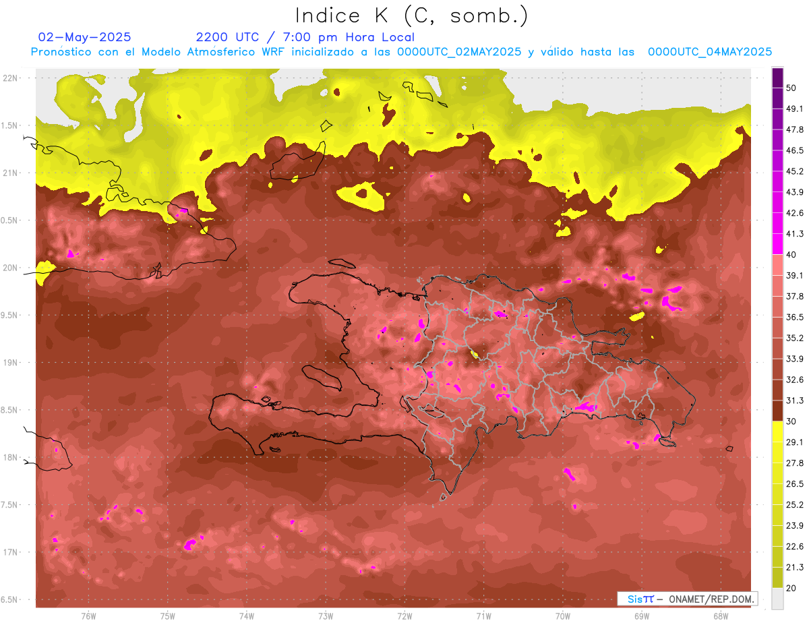Click the 'Indice K (C, somb.)' title
The image size is (809, 625).
(x=412, y=16)
